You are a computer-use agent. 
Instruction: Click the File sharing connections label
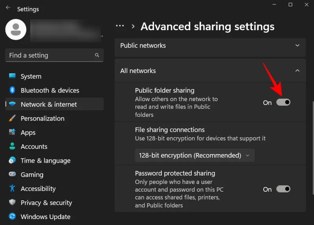click(170, 130)
